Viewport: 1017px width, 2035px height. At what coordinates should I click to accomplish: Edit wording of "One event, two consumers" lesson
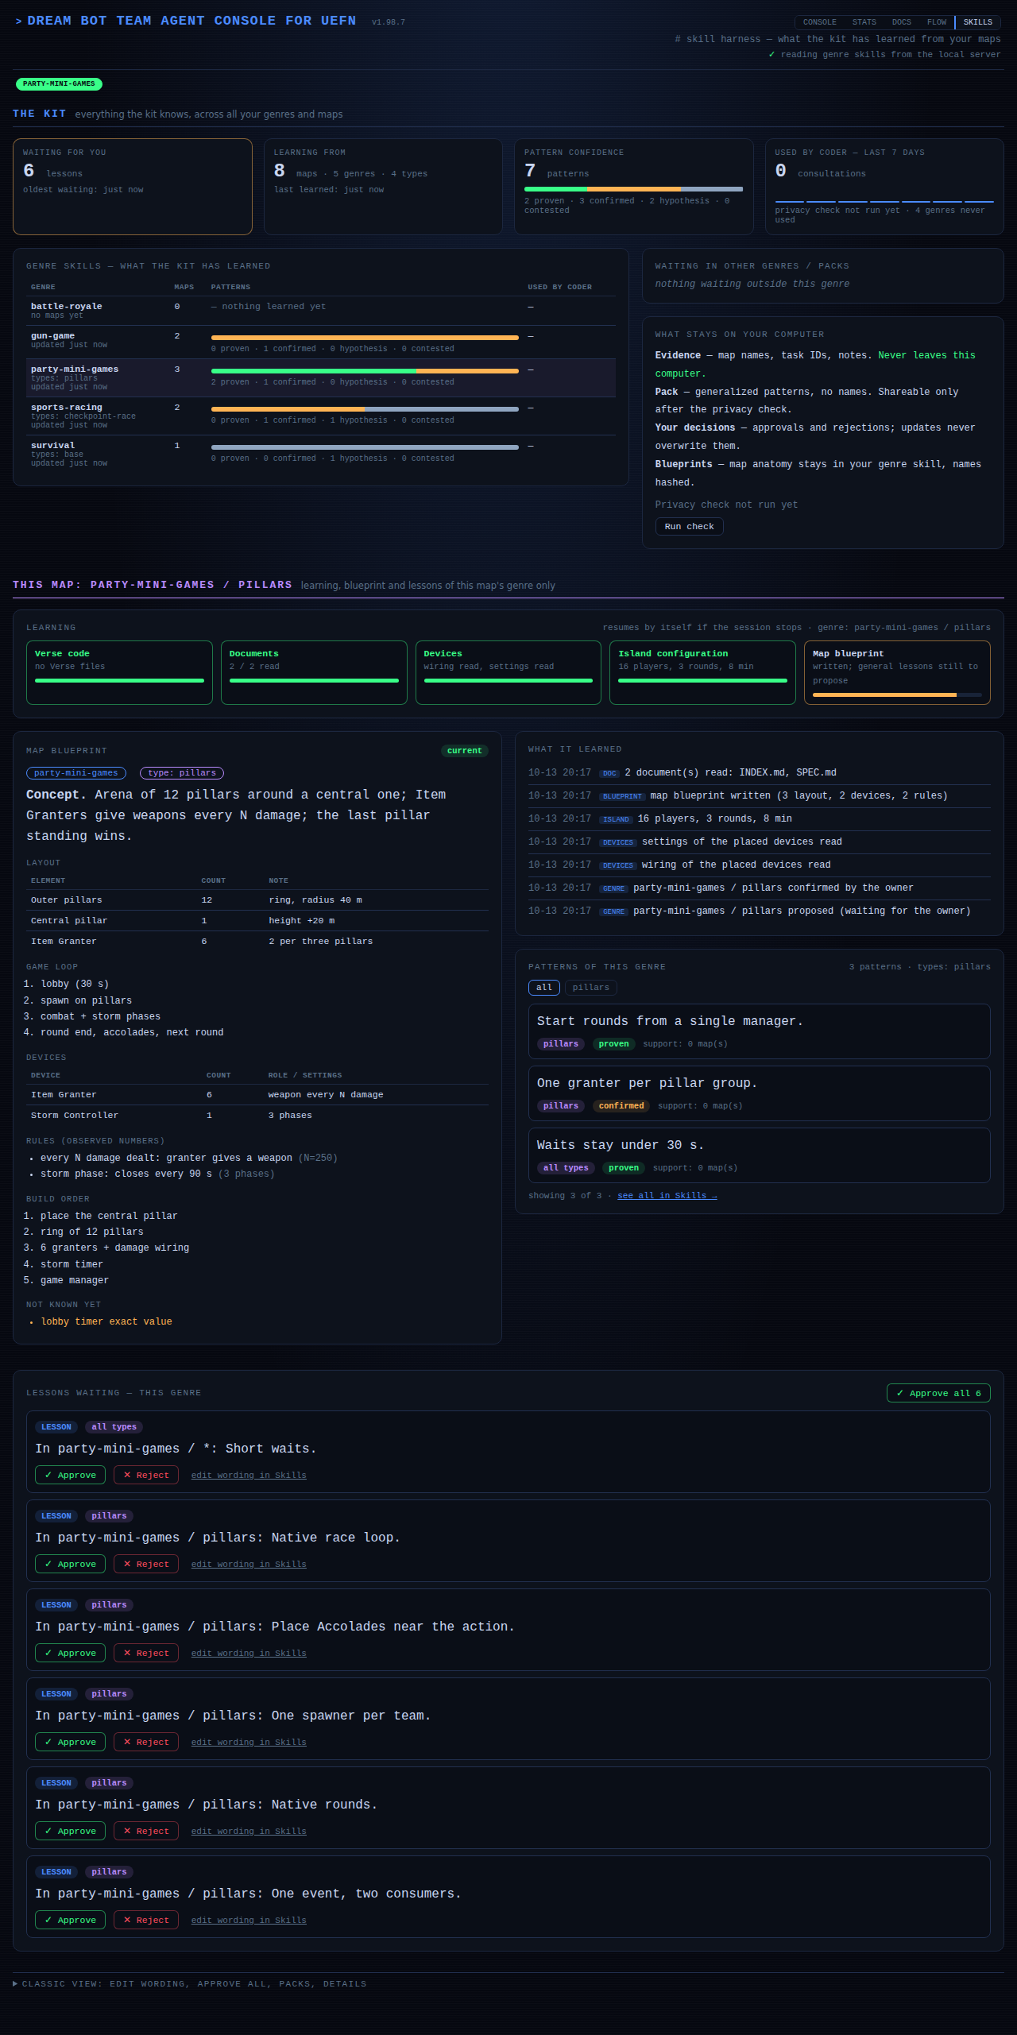coord(249,1921)
